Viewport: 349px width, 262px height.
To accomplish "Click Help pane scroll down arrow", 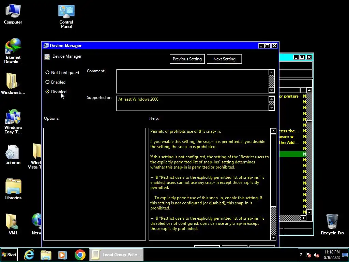I will click(273, 237).
